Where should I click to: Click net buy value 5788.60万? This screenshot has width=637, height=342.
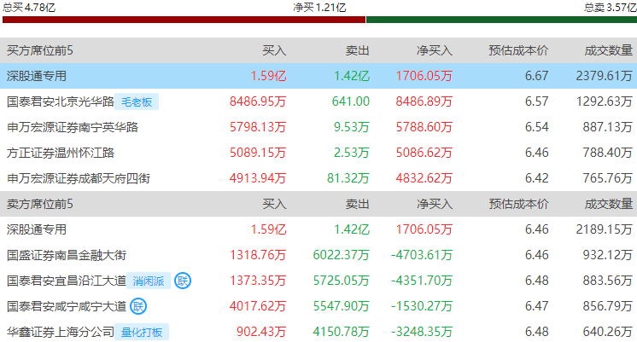[424, 127]
